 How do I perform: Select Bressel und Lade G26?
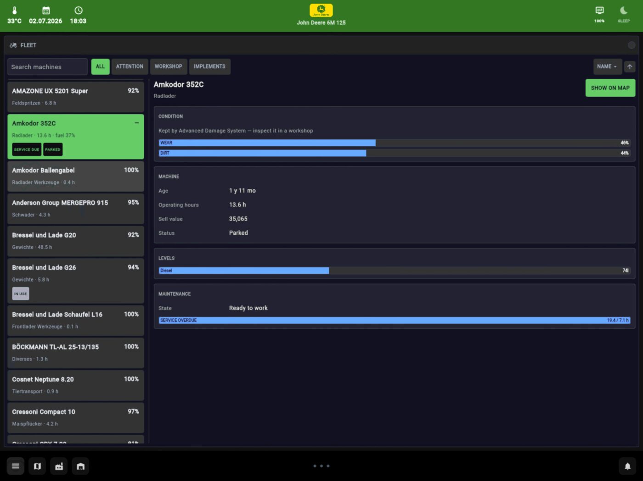(76, 281)
